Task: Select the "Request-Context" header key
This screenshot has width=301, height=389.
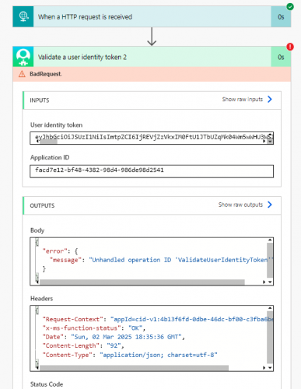Action: (72, 319)
